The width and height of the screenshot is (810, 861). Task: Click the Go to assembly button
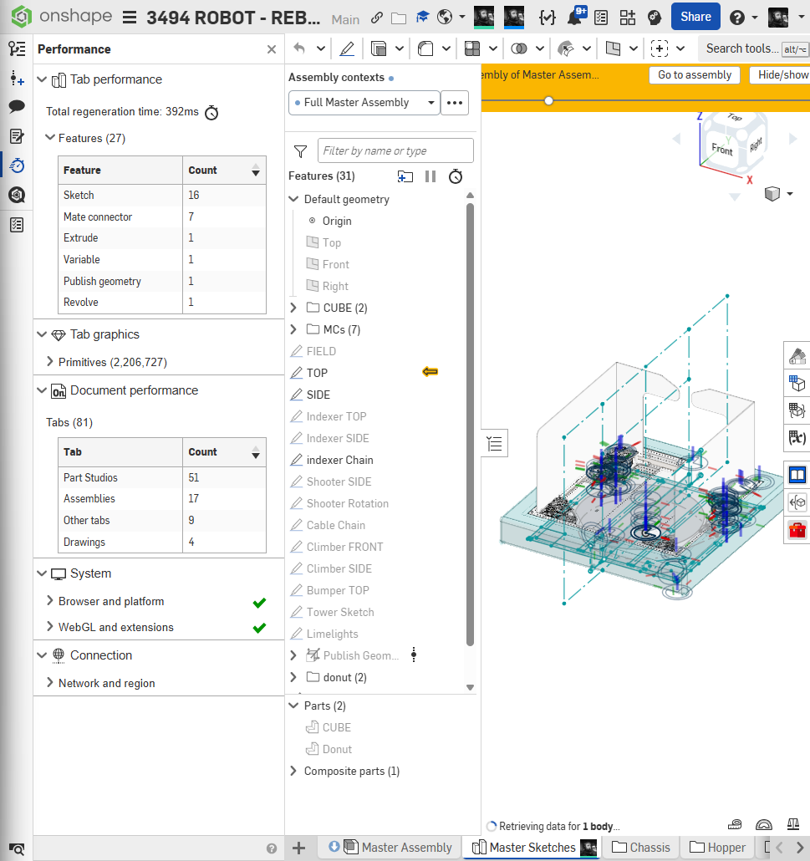[694, 75]
